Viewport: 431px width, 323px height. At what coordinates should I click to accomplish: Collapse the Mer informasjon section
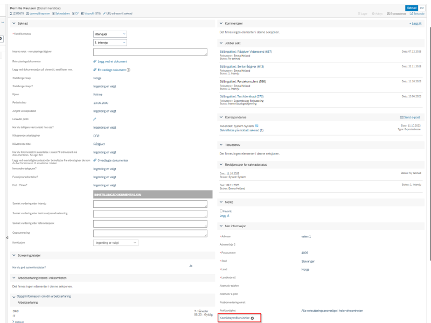coord(221,226)
